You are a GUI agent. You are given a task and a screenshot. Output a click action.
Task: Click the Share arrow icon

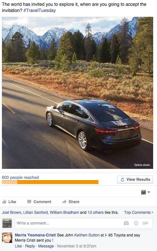pyautogui.click(x=64, y=202)
